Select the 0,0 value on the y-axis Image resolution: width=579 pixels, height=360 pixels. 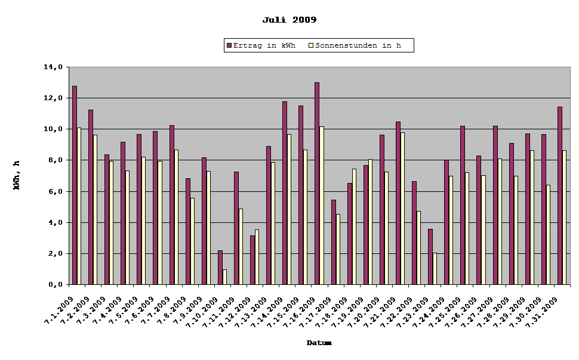[56, 284]
